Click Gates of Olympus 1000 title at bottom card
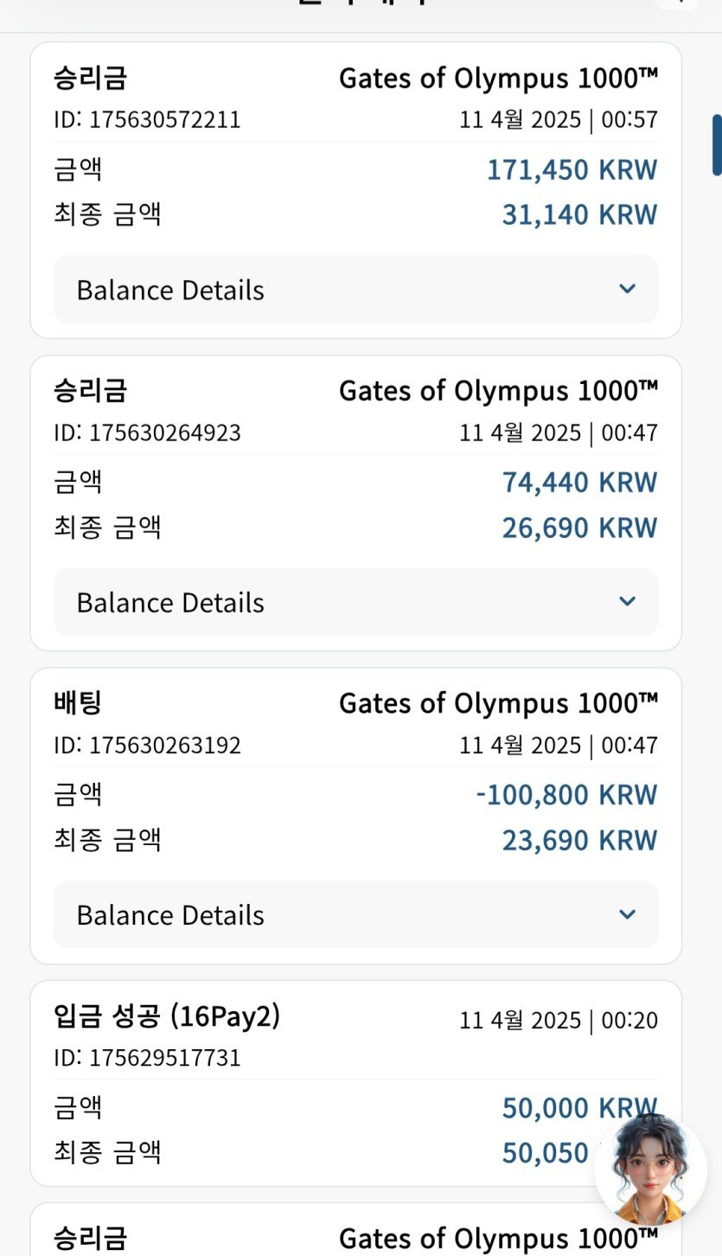This screenshot has width=722, height=1256. (x=498, y=1238)
